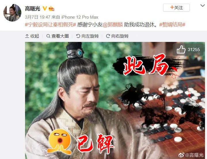207x159 pixels.
Task: Open the mention @郭麒麟
Action: coord(113,25)
